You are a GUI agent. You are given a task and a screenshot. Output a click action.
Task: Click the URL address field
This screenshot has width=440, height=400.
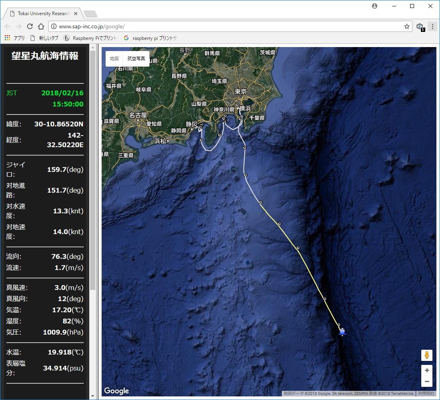point(230,26)
